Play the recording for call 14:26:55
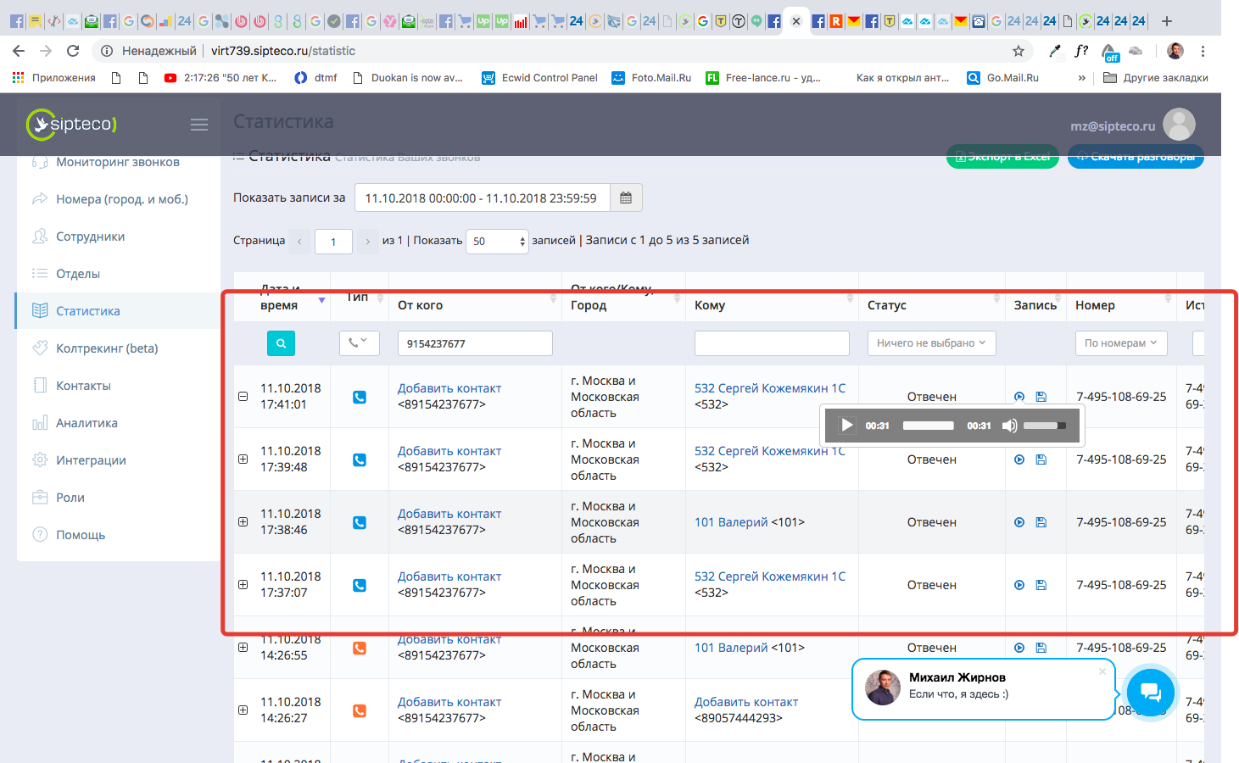 (x=1019, y=648)
